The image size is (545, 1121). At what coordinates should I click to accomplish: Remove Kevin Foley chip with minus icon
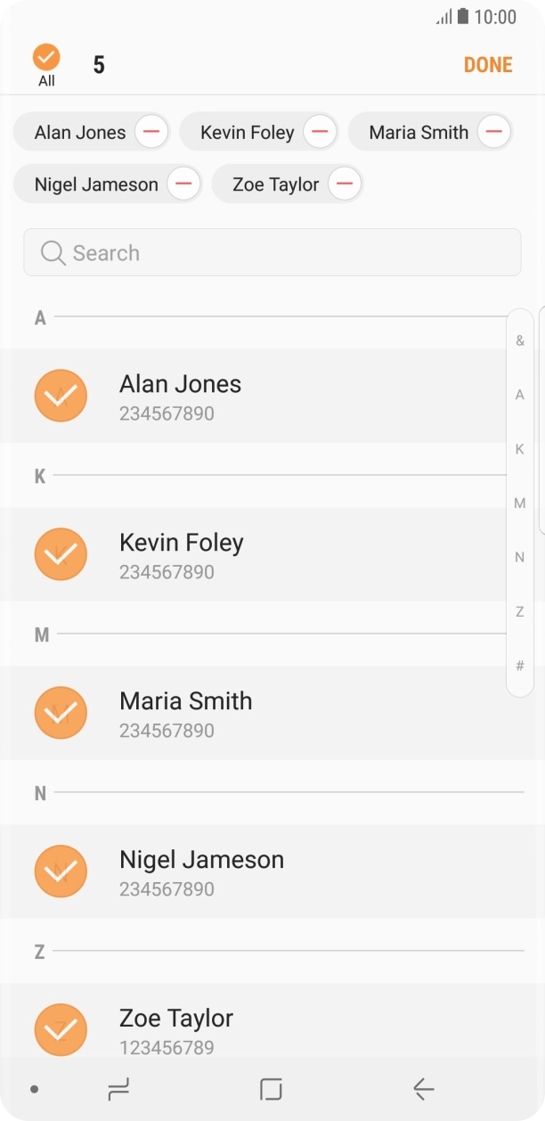coord(320,132)
